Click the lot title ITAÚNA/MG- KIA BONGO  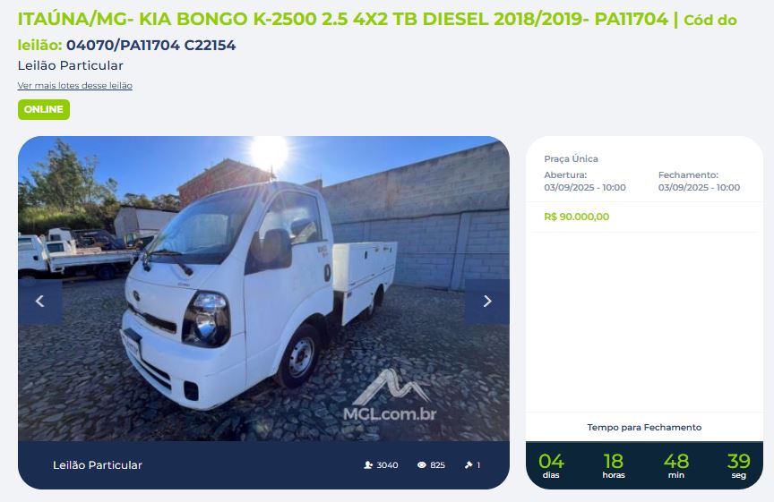(342, 19)
